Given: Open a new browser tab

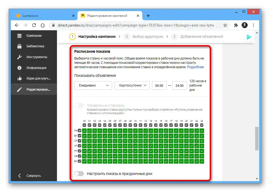Looking at the screenshot, I should click(x=148, y=16).
